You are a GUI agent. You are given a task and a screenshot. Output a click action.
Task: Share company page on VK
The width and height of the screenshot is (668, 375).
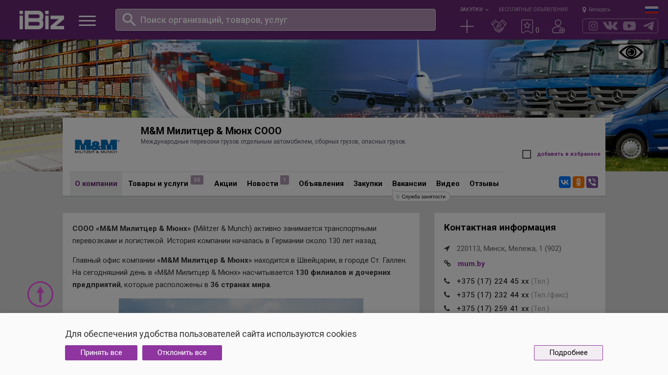point(565,182)
